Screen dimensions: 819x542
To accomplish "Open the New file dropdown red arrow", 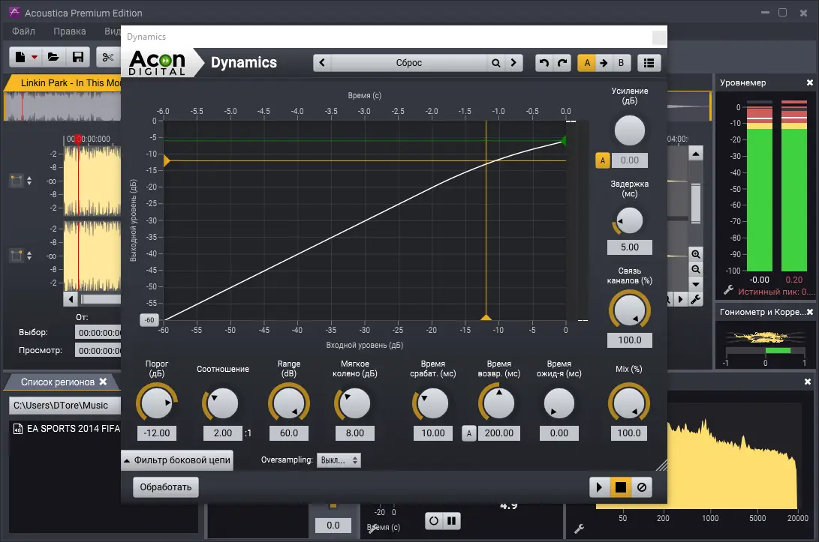I will [x=35, y=57].
